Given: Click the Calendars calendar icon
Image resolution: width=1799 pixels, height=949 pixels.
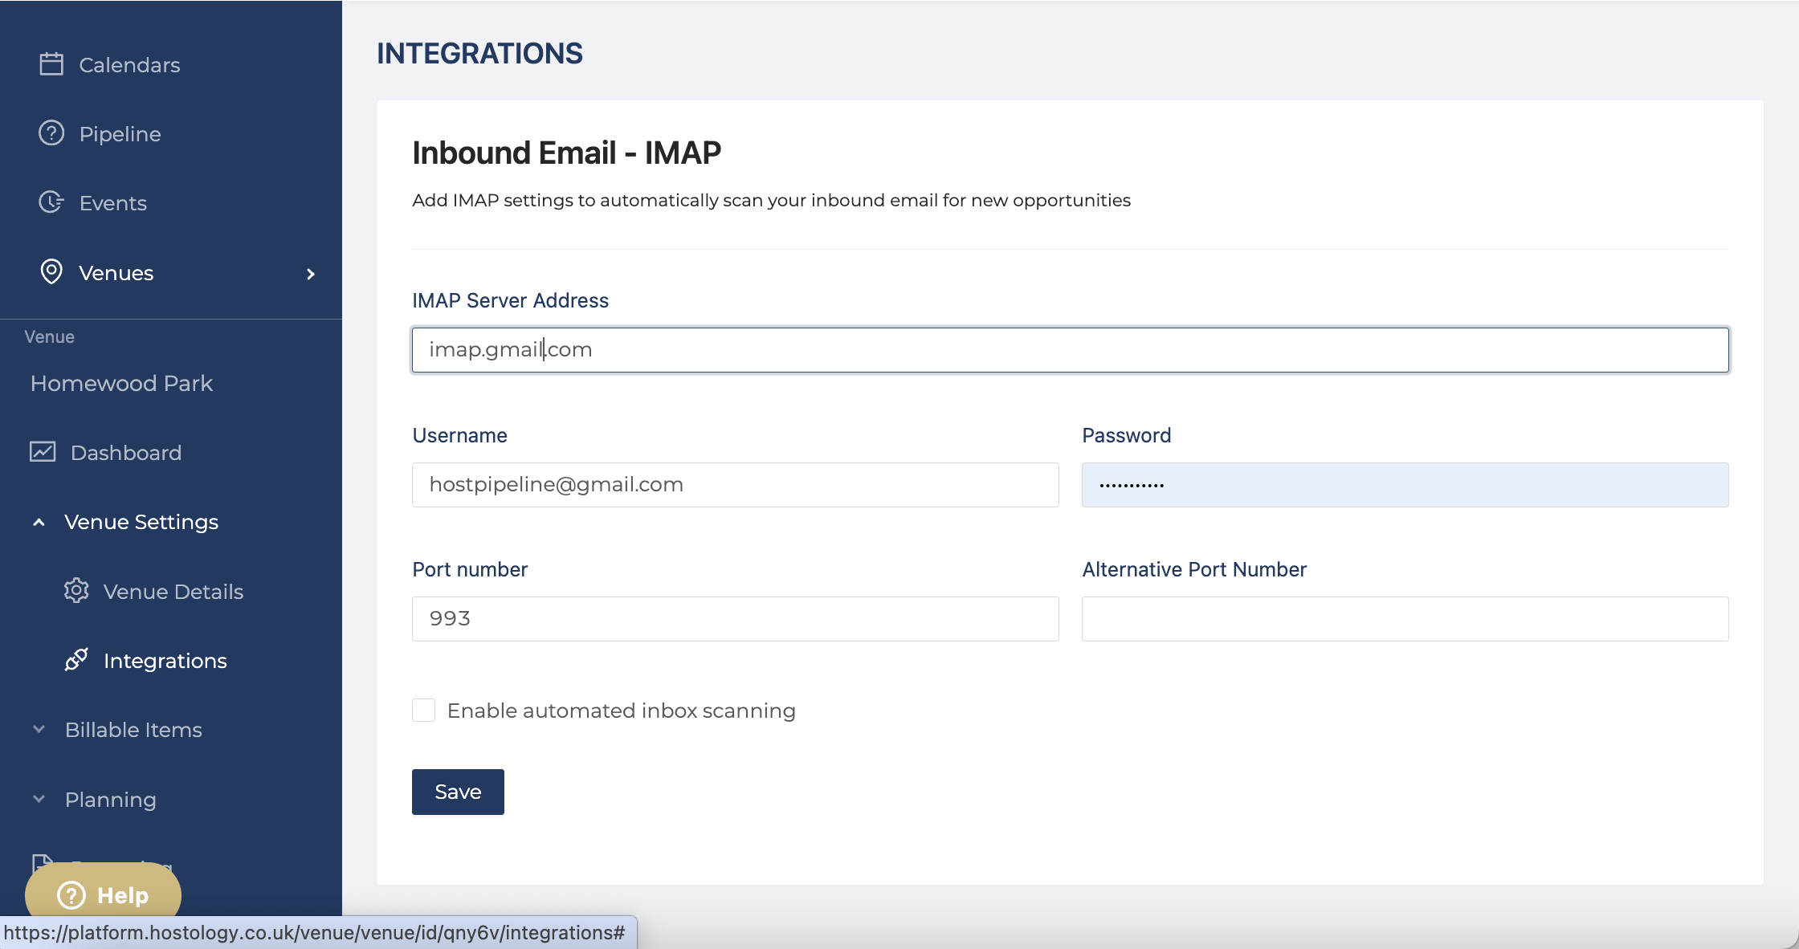Looking at the screenshot, I should click(51, 64).
